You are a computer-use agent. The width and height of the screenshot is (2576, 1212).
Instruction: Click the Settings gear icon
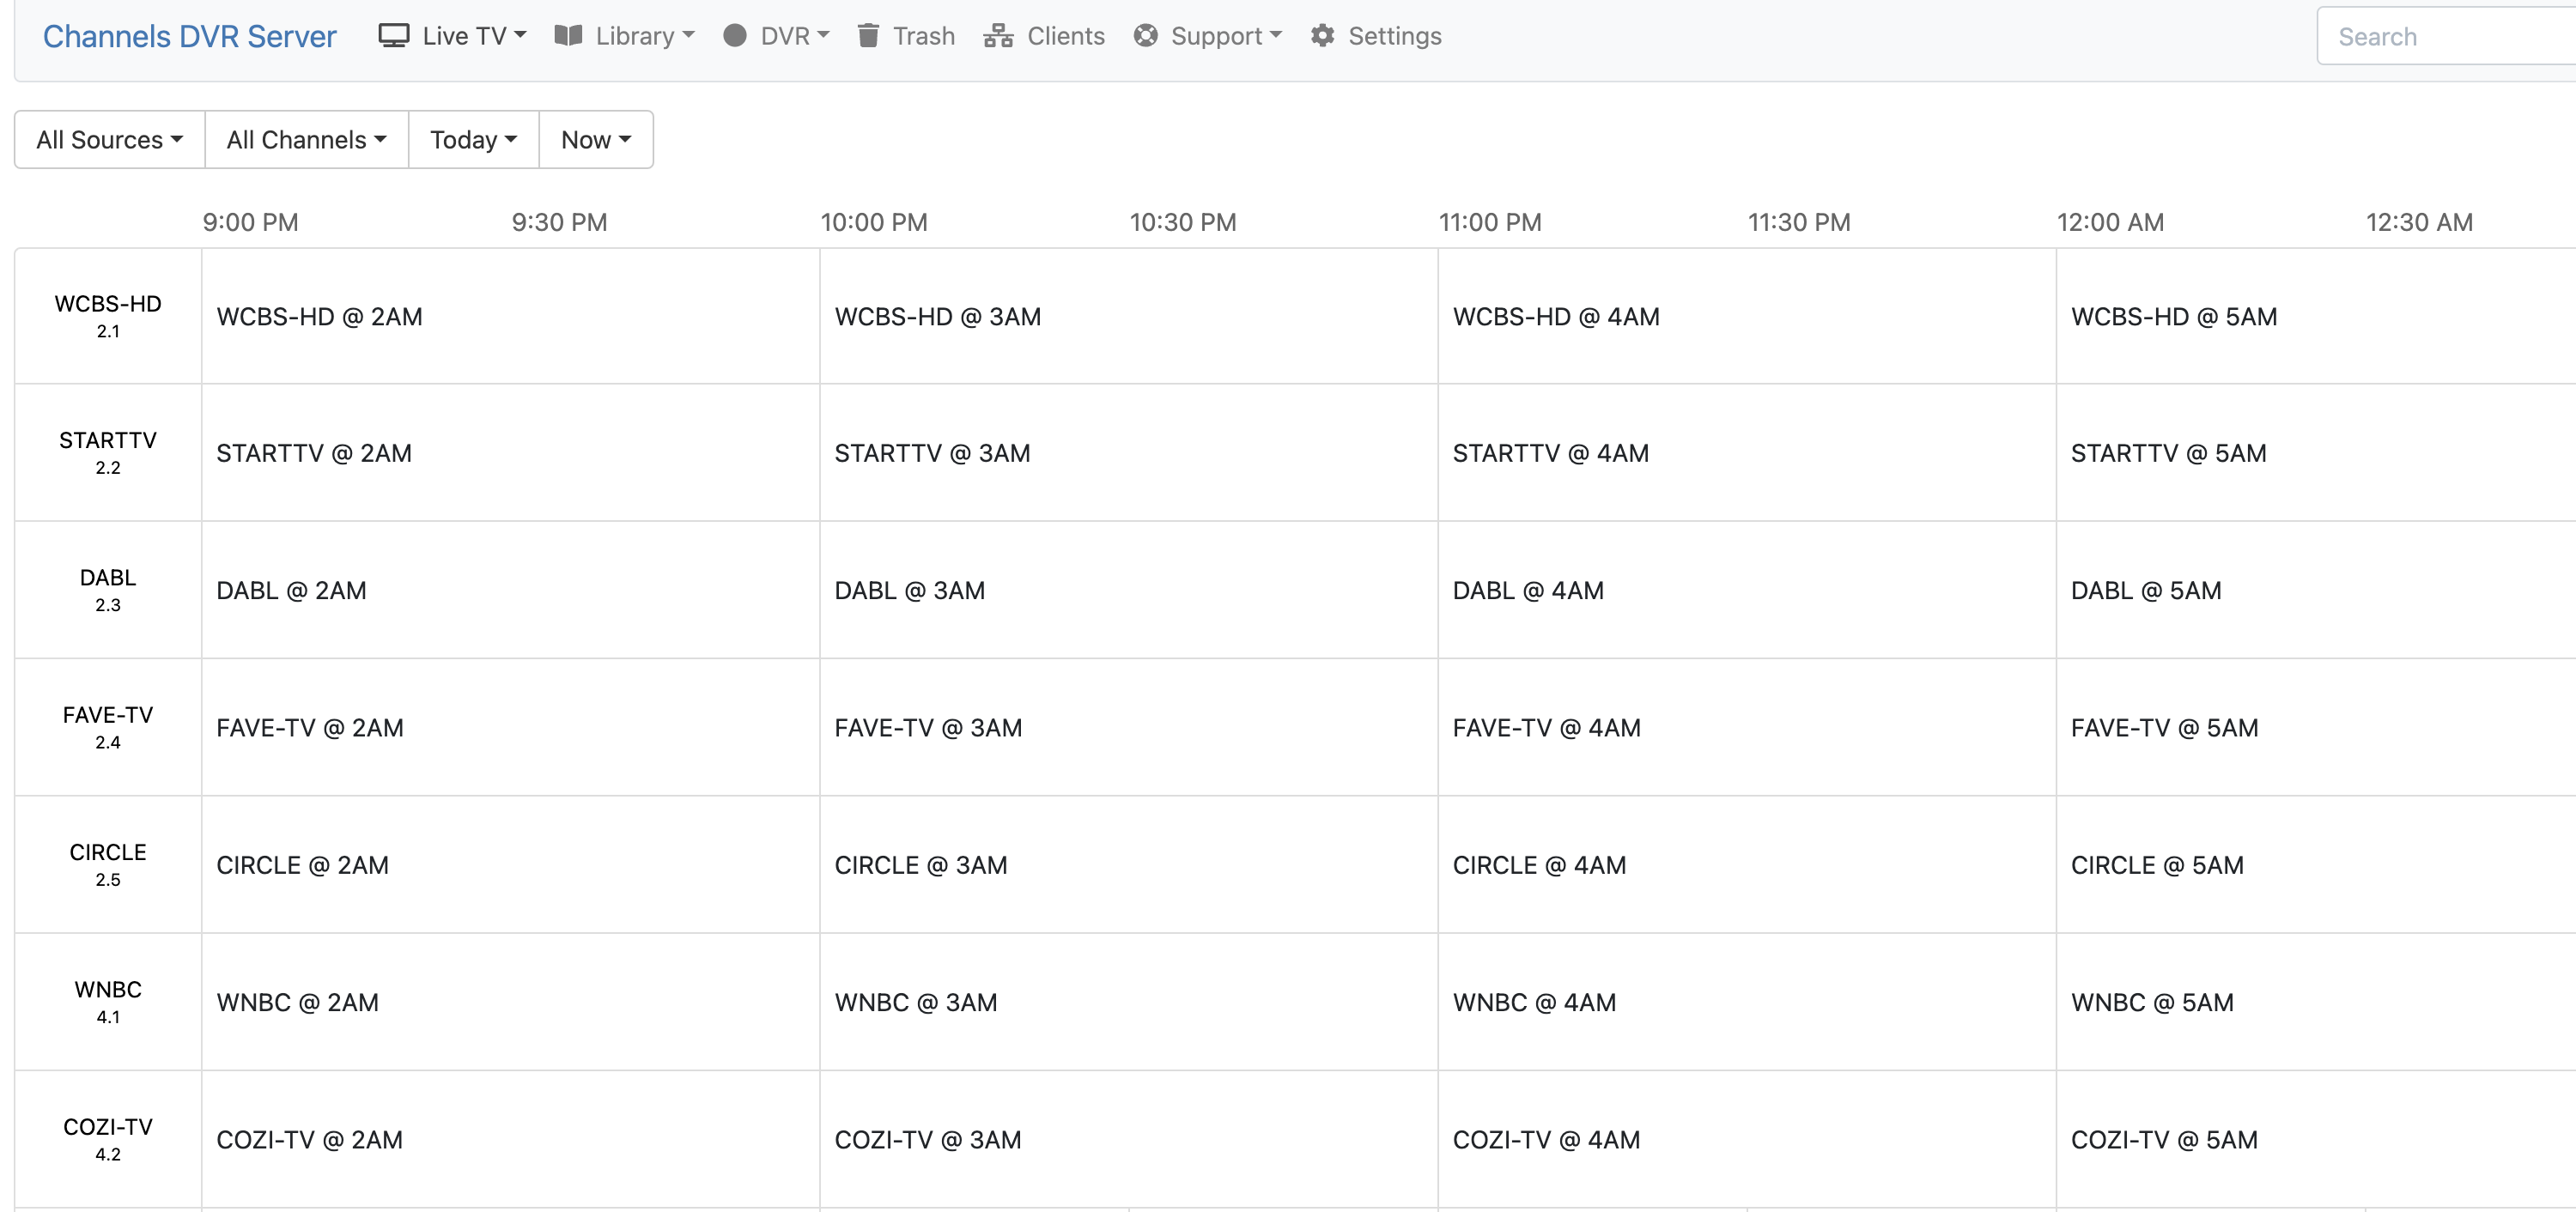(1322, 36)
